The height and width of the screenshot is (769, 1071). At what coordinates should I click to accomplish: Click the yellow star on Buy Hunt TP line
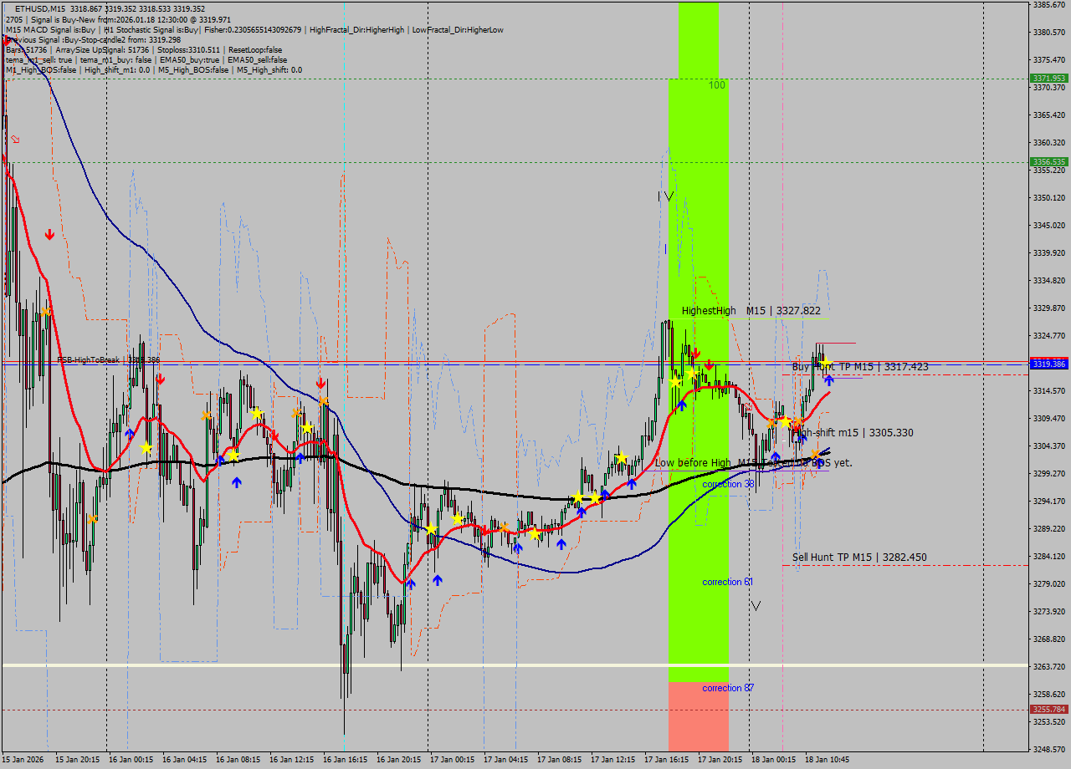pos(826,363)
